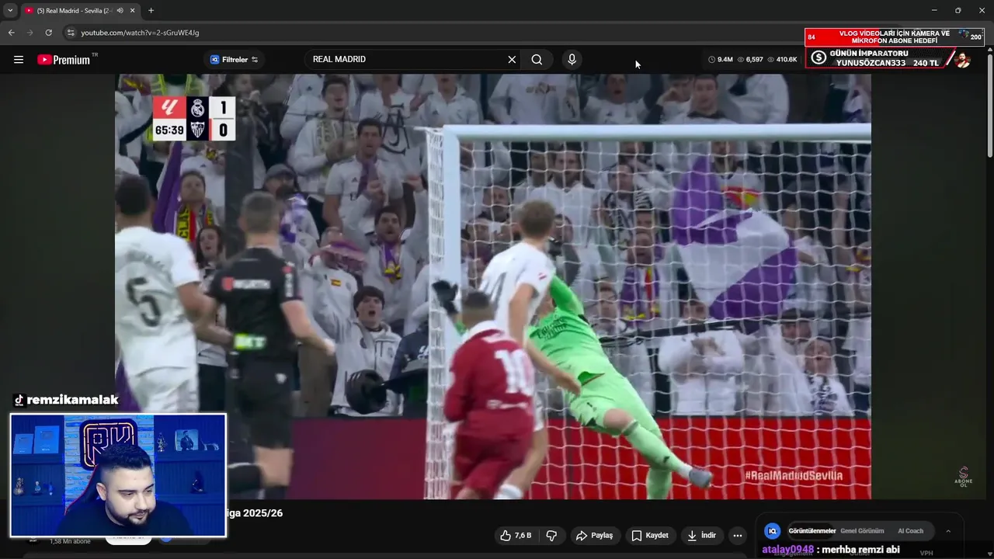The width and height of the screenshot is (994, 559).
Task: Click the blue IQ extension logo
Action: tap(772, 531)
